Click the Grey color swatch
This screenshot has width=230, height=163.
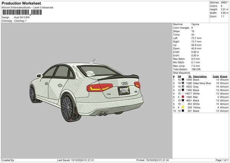click(183, 86)
